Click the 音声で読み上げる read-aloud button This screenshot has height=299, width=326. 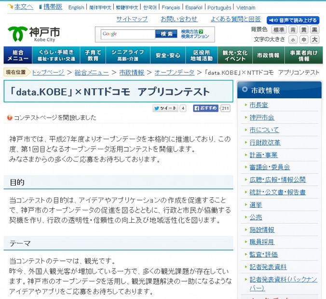point(293,20)
